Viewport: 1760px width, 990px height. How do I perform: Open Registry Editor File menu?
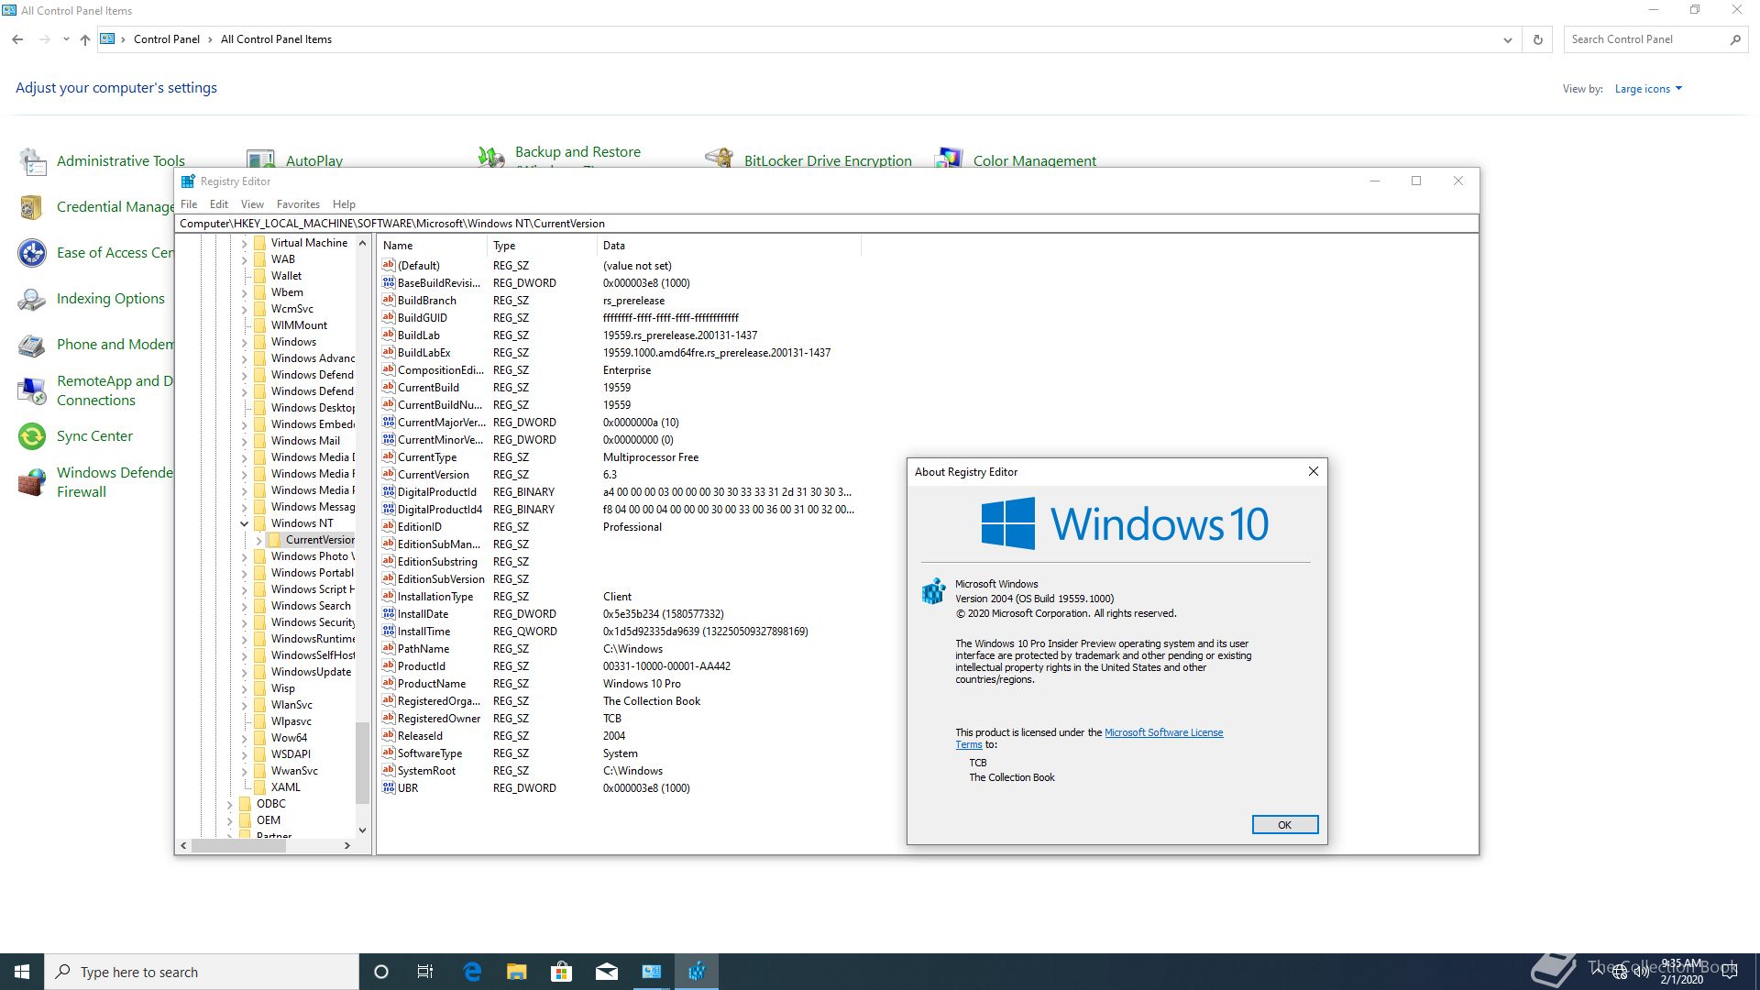click(x=189, y=204)
